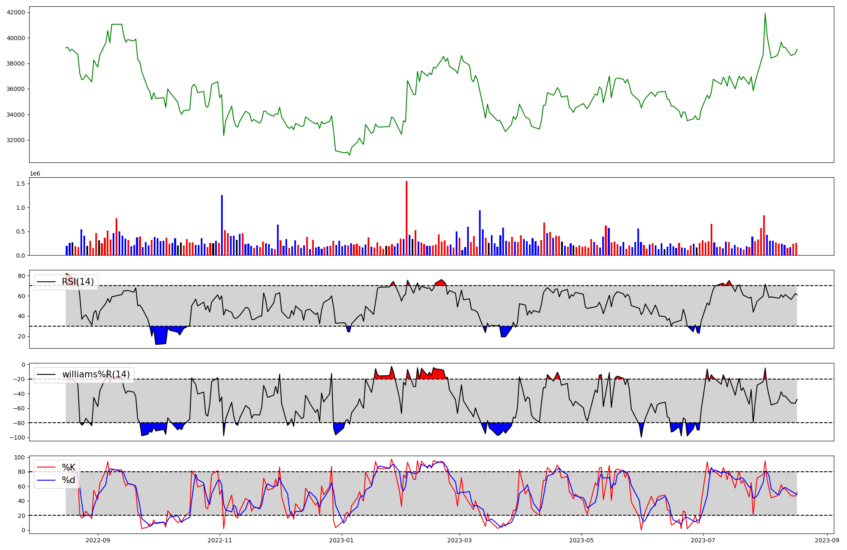Screen dimensions: 847x550
Task: Click the williams%R(14) legend label
Action: tap(96, 374)
